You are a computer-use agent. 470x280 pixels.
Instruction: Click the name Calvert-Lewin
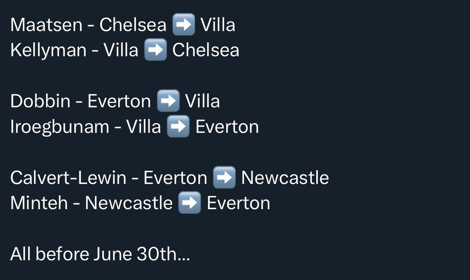tap(68, 177)
